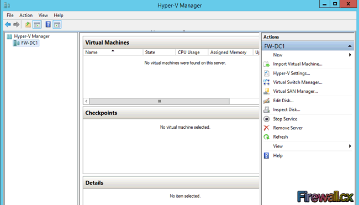Toggle the show/hide action pane icon
The image size is (359, 205).
click(x=57, y=24)
